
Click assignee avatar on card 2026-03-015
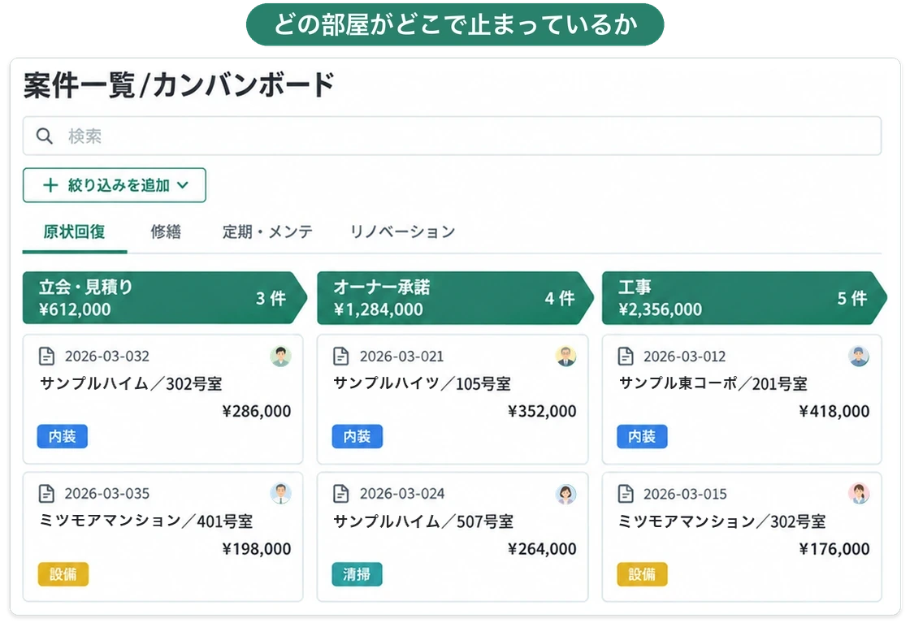[x=859, y=494]
